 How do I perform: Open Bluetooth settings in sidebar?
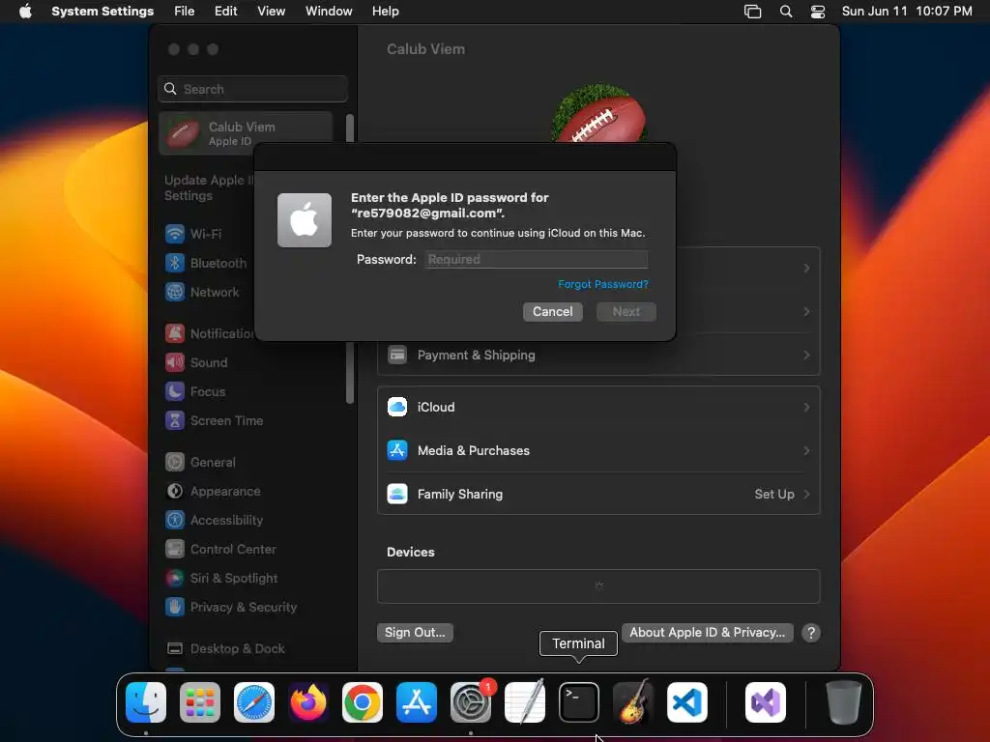coord(206,263)
